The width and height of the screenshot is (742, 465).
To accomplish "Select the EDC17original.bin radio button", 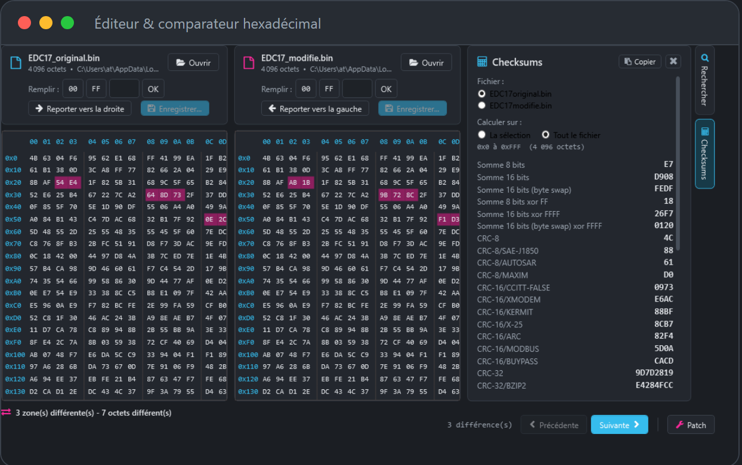I will pyautogui.click(x=482, y=94).
